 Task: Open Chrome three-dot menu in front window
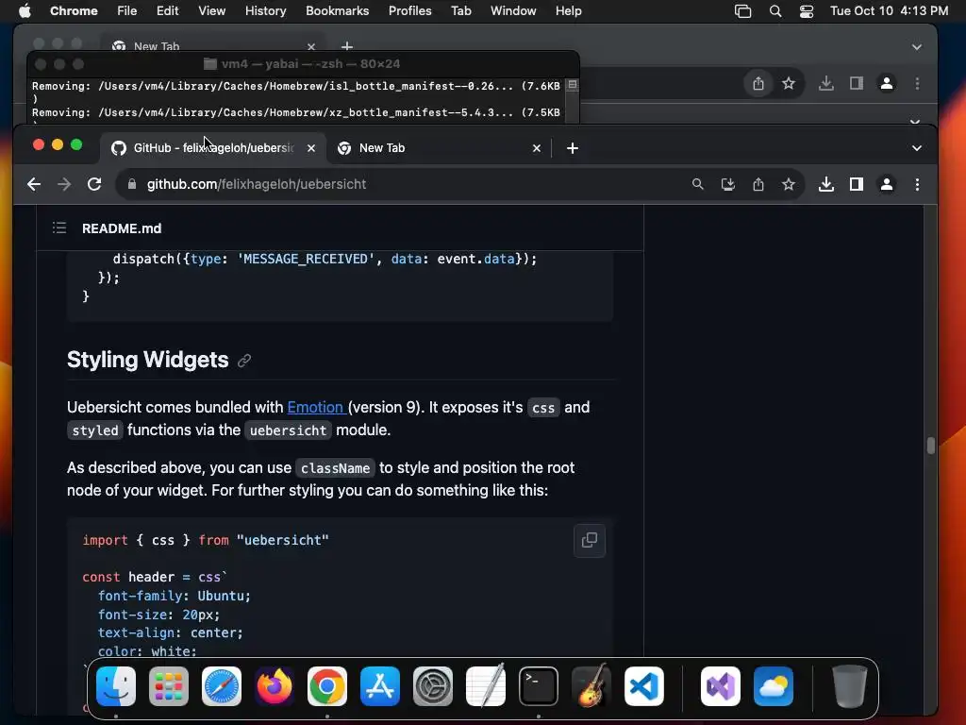[917, 184]
